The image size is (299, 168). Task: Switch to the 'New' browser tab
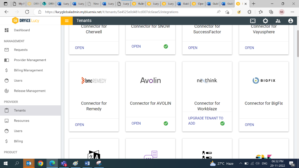pos(94,4)
